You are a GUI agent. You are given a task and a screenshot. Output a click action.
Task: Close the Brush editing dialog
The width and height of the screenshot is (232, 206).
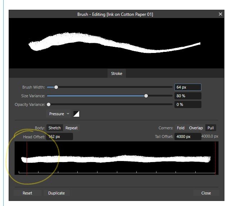coord(220,14)
